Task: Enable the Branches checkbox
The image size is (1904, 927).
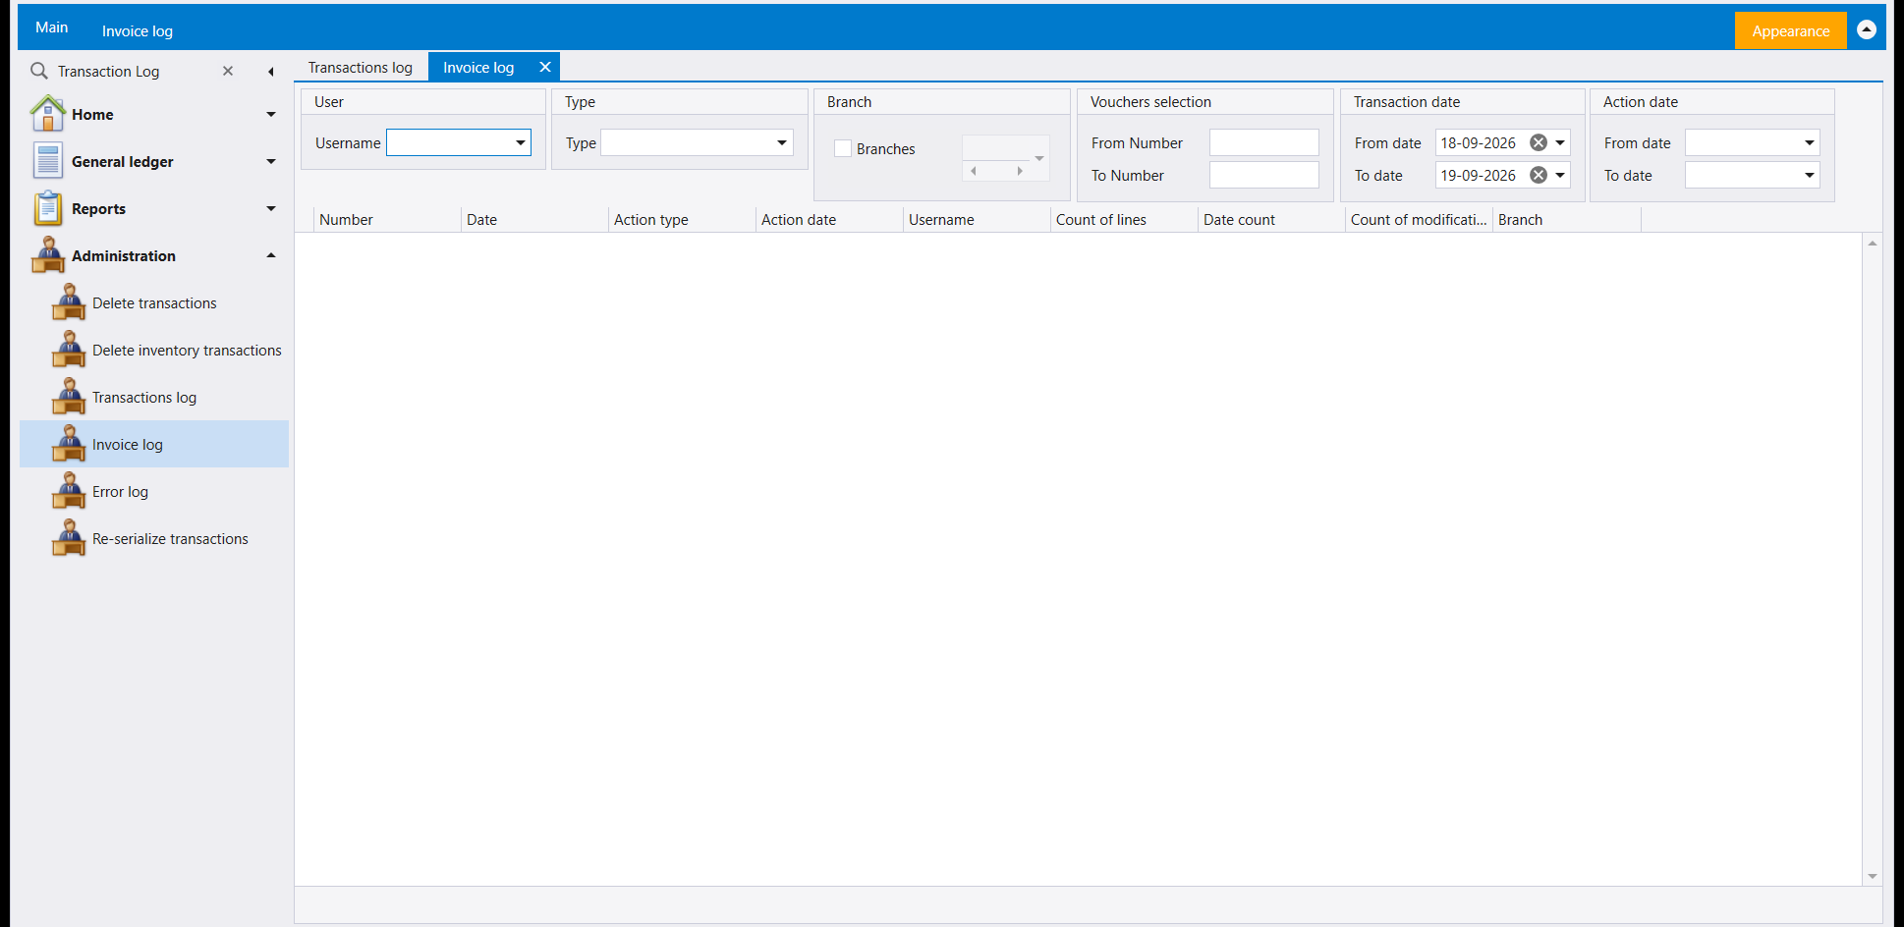Action: click(843, 148)
